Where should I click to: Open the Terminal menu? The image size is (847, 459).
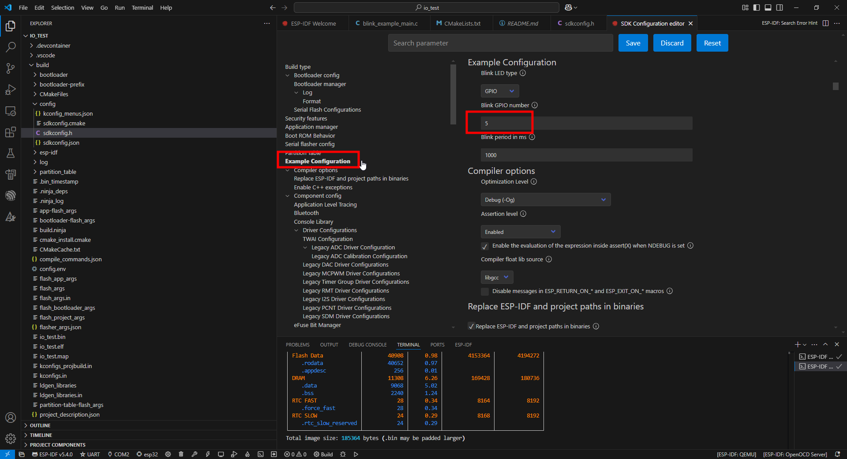[x=142, y=8]
